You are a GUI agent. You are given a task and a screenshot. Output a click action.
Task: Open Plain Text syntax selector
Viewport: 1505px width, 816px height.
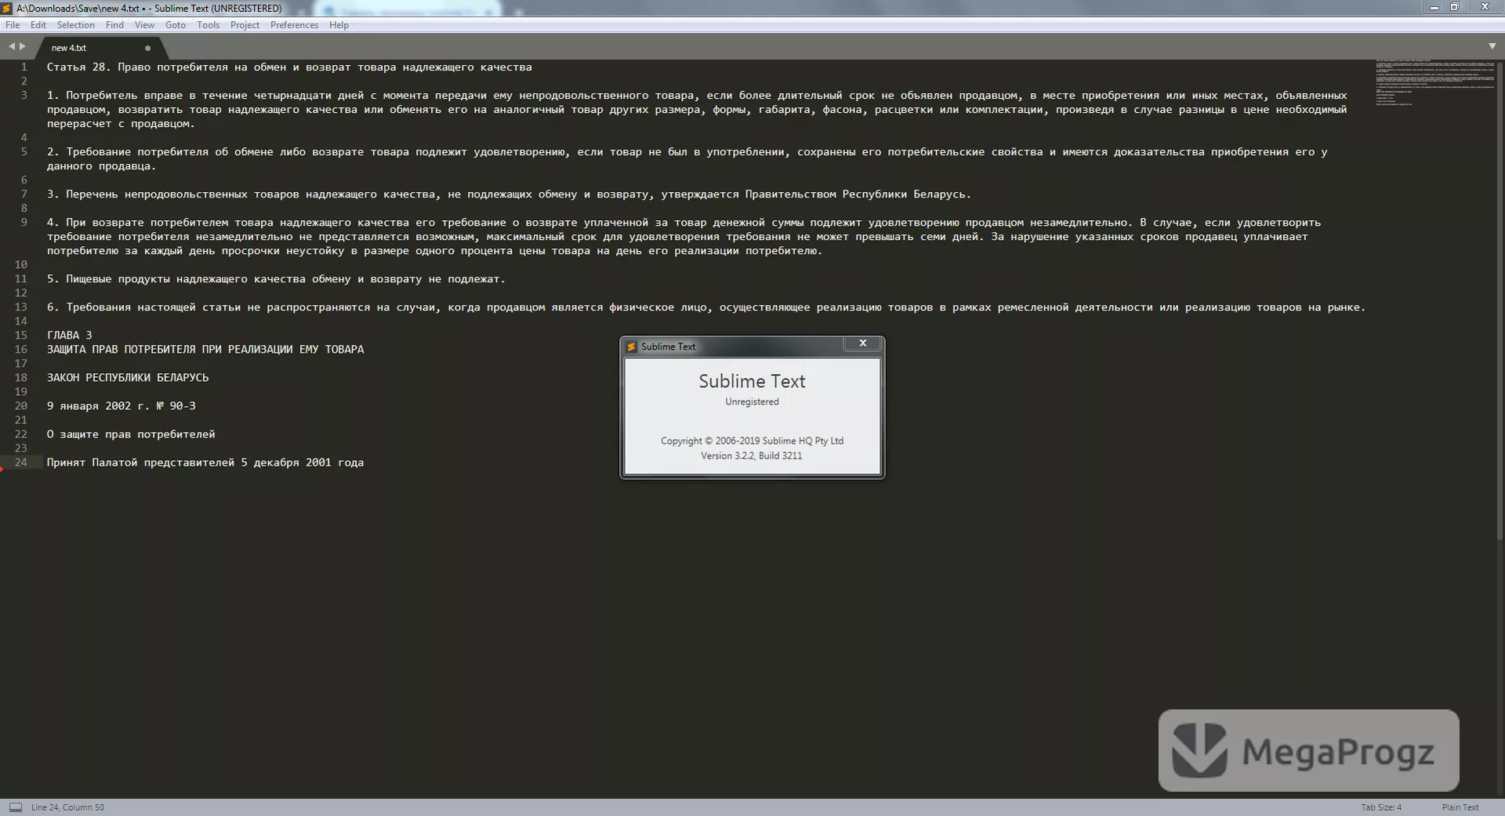(1460, 807)
